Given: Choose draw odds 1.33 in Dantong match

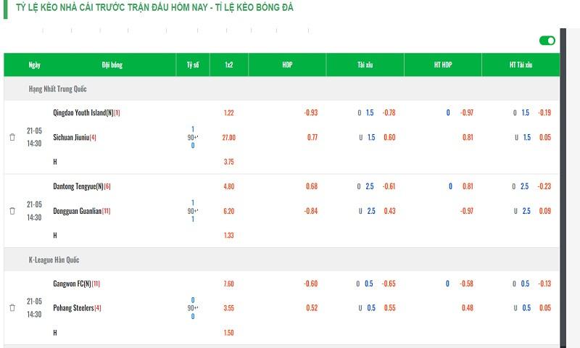Looking at the screenshot, I should 229,236.
